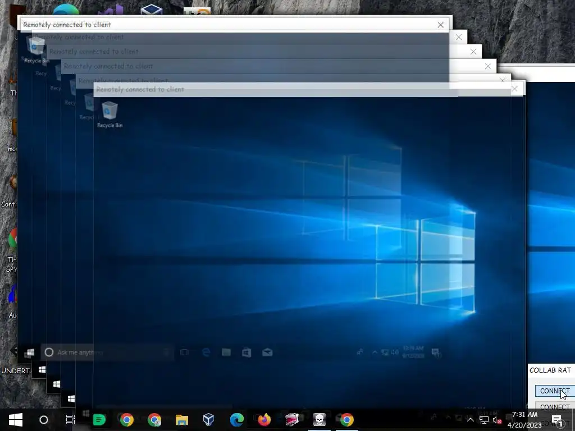Viewport: 575px width, 431px height.
Task: Open the green notes app on the taskbar
Action: click(99, 420)
